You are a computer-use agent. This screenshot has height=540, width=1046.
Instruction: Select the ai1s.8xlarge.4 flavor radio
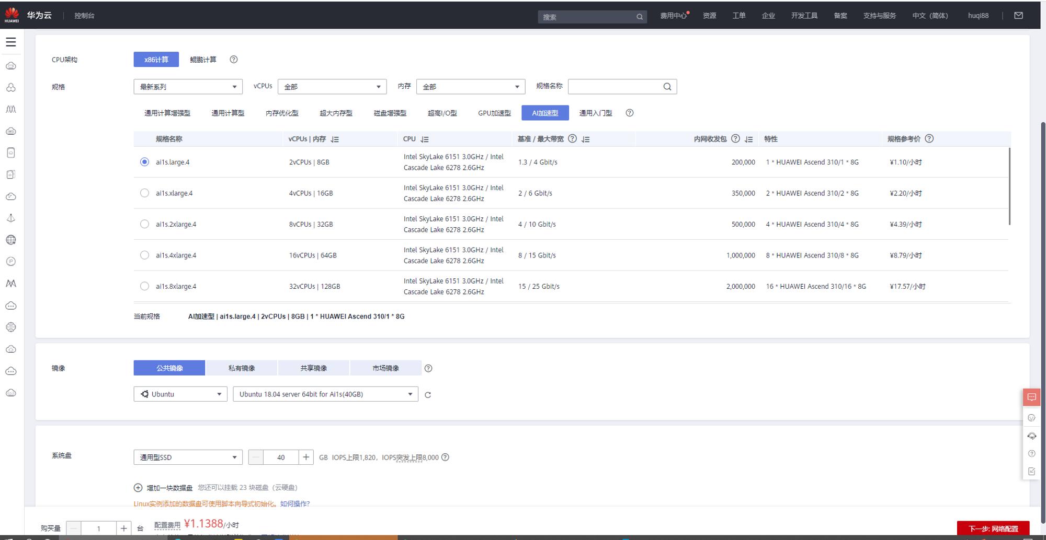[x=144, y=286]
